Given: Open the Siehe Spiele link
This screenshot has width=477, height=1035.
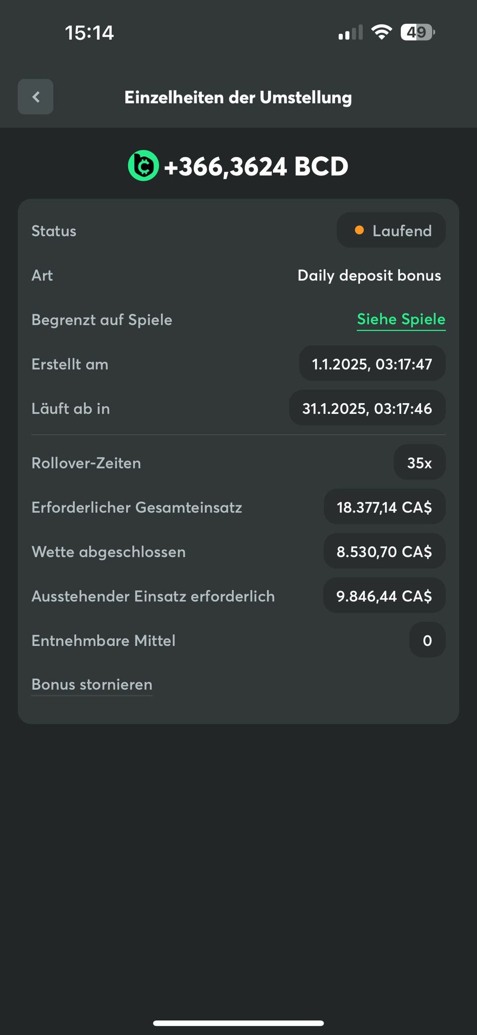Looking at the screenshot, I should click(401, 319).
